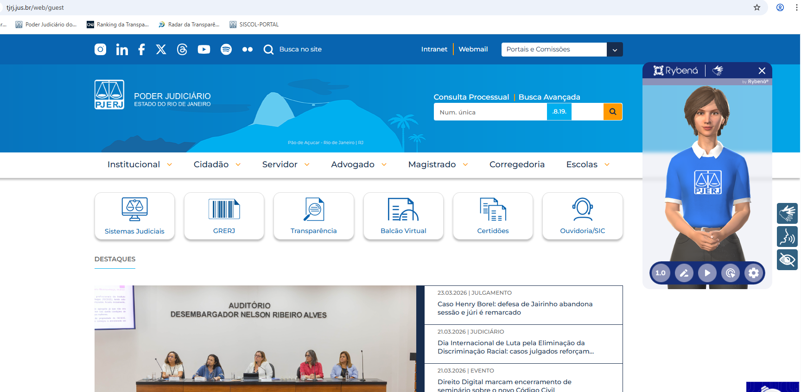Toggle the Libras sign language assistant button
801x392 pixels.
click(787, 213)
